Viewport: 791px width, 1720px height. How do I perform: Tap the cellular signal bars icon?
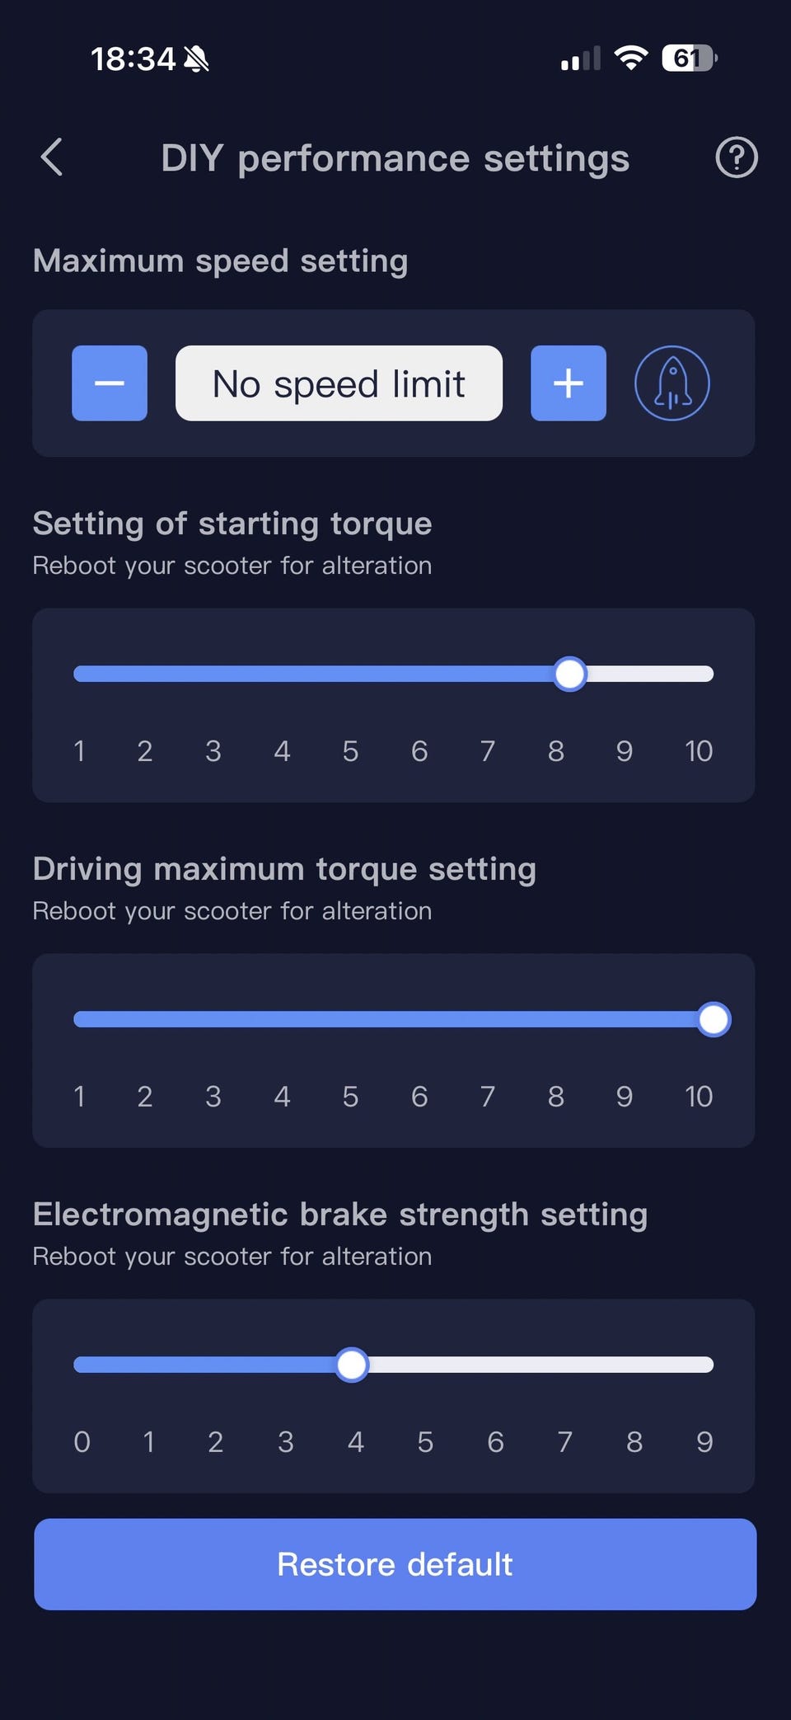581,59
